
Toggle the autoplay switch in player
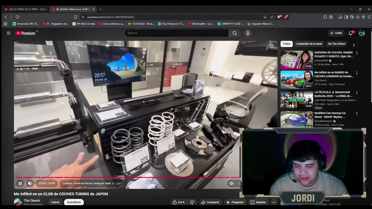pyautogui.click(x=231, y=183)
